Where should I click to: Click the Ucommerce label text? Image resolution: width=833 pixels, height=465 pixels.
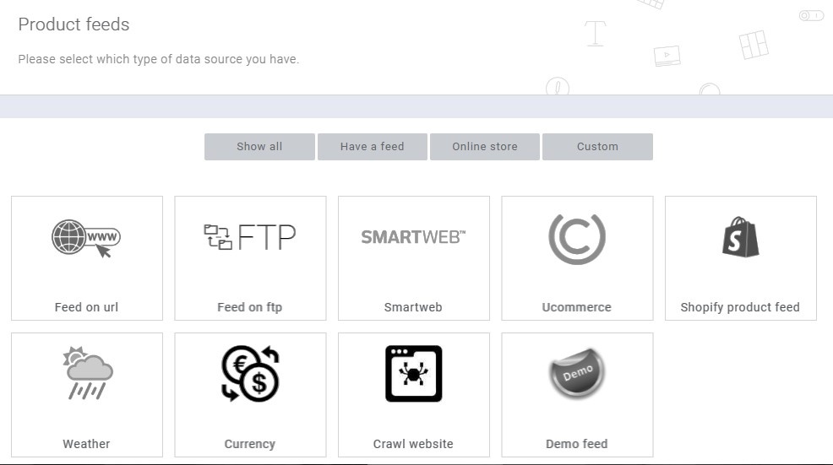coord(577,307)
